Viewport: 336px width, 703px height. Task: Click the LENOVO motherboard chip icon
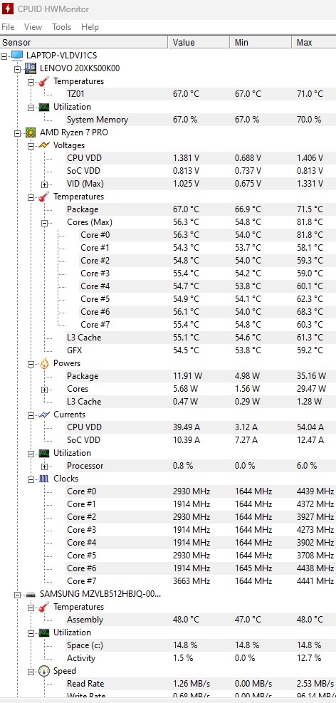coord(30,68)
